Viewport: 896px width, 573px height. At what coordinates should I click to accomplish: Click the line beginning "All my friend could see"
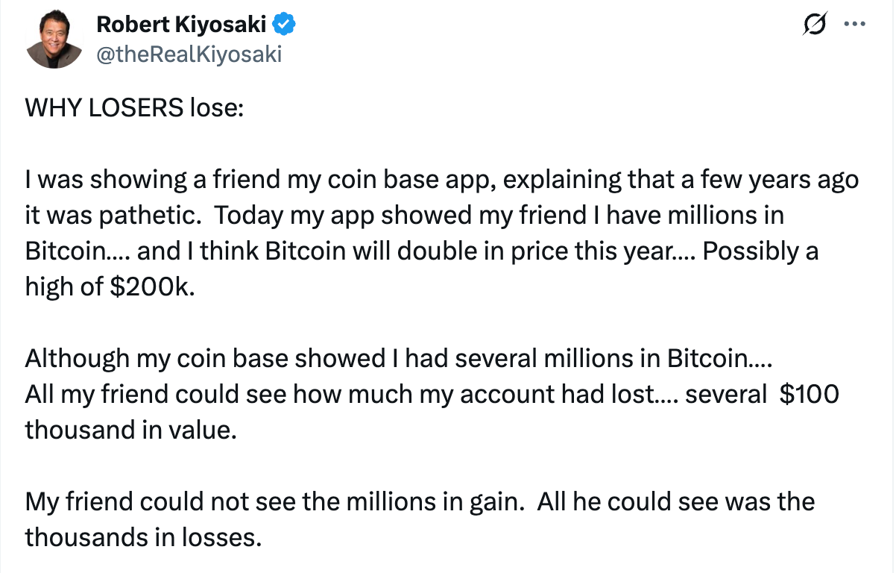pos(432,395)
